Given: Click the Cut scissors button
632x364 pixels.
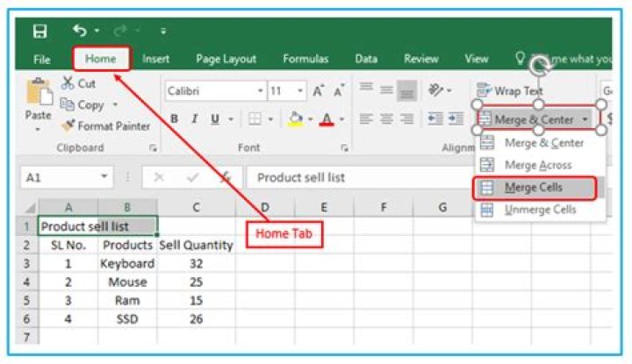Looking at the screenshot, I should coord(79,83).
